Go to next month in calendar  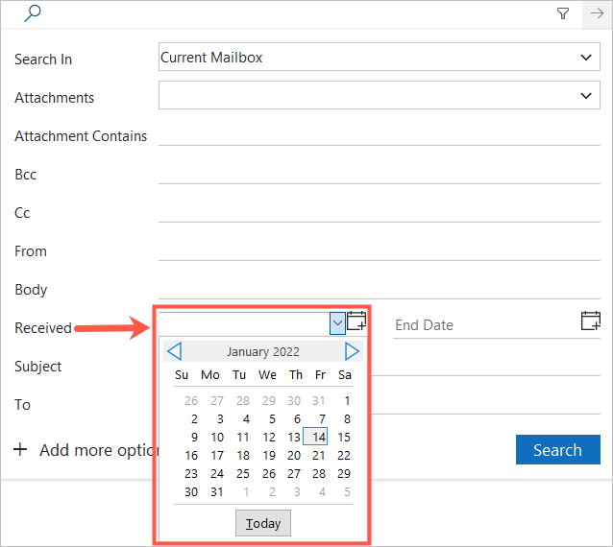click(352, 351)
